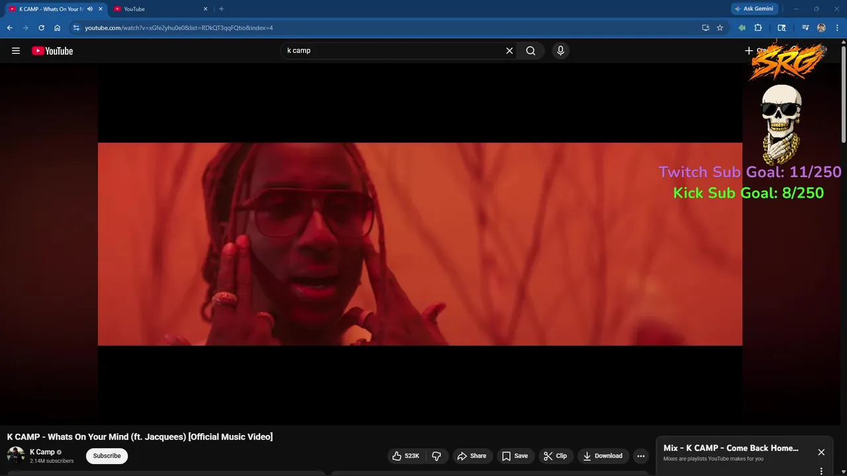
Task: Open the YouTube guide hamburger menu
Action: [x=16, y=51]
